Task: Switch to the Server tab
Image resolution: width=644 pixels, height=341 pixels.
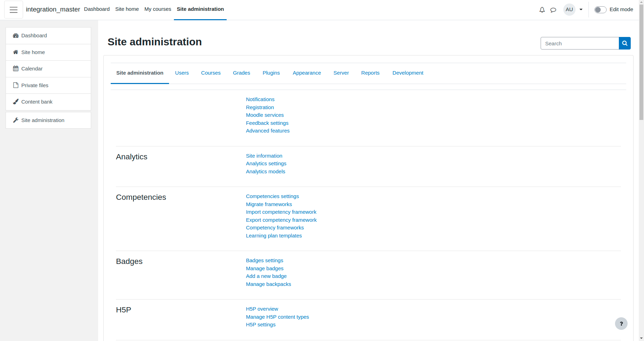Action: pyautogui.click(x=341, y=73)
